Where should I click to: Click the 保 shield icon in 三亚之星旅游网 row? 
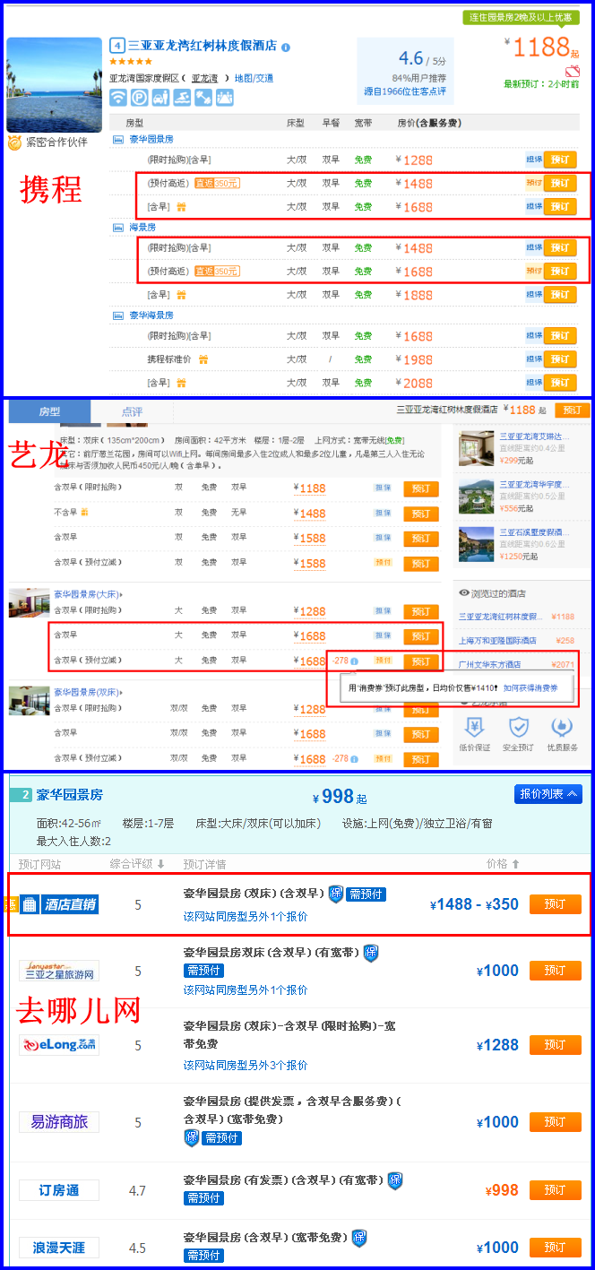tap(371, 954)
